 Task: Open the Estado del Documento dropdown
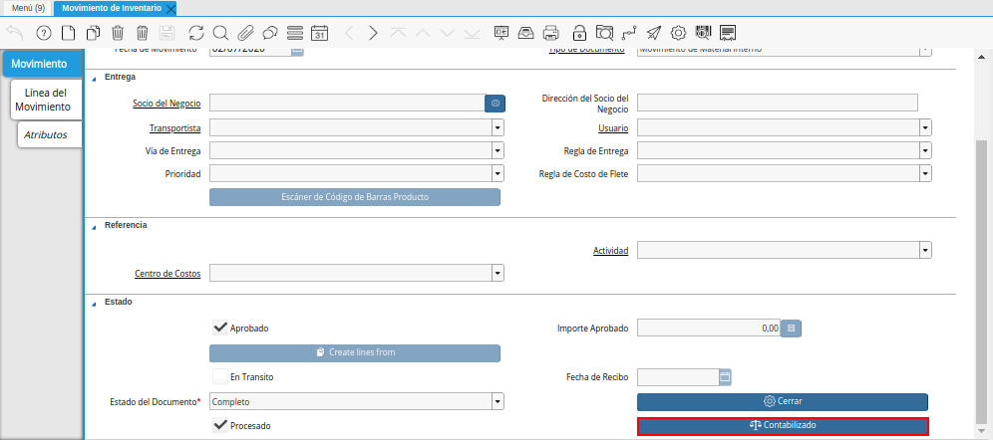coord(496,402)
